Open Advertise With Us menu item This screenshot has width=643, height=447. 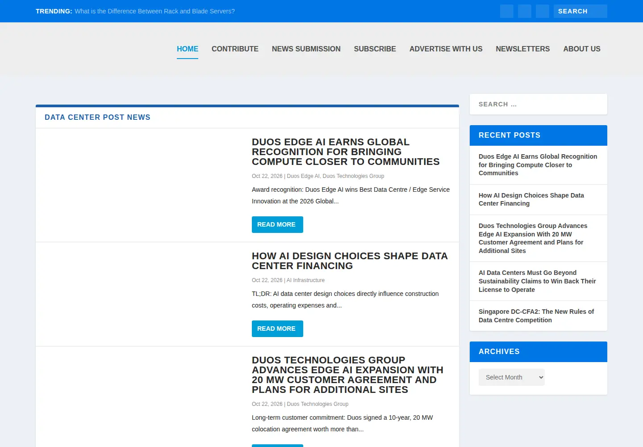(x=446, y=49)
